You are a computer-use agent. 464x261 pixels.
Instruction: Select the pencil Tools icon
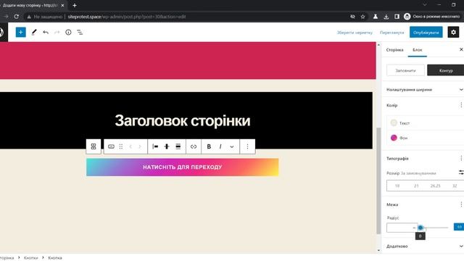pos(34,32)
